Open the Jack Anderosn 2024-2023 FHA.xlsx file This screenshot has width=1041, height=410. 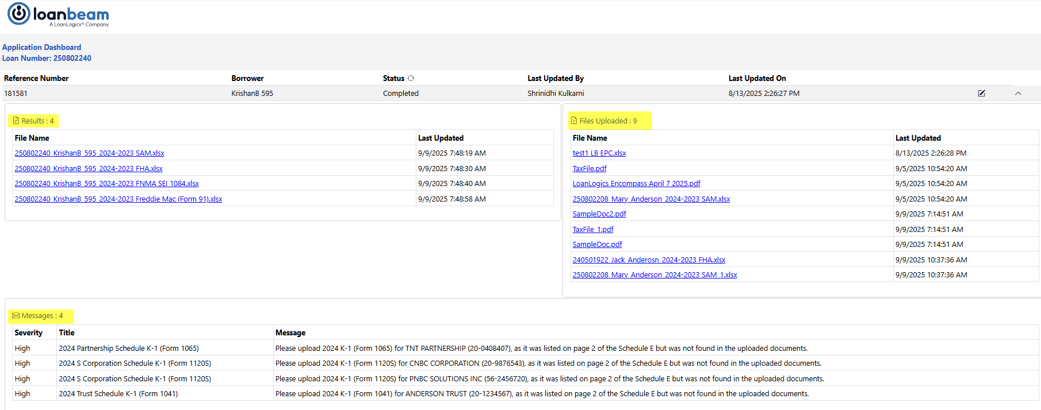(649, 260)
